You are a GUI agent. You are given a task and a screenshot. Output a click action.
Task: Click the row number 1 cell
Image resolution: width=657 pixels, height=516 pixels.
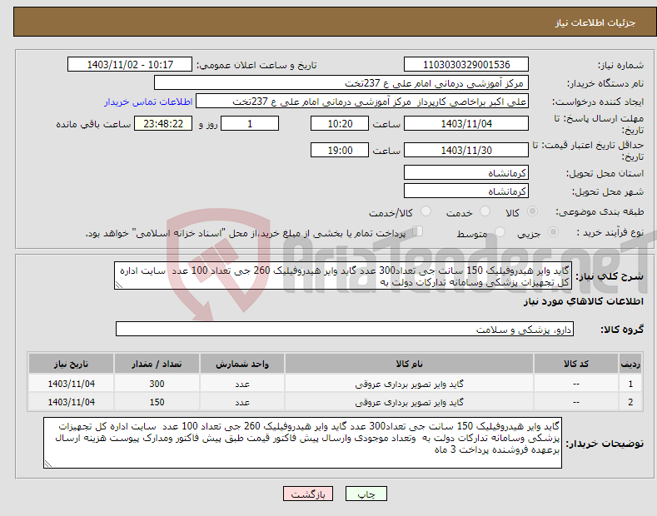(630, 384)
